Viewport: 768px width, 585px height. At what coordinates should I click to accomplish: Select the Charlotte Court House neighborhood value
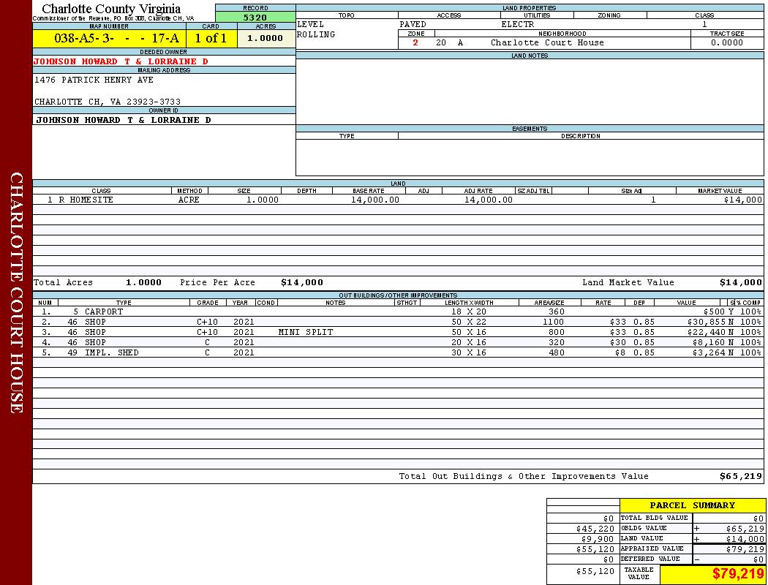click(x=547, y=43)
